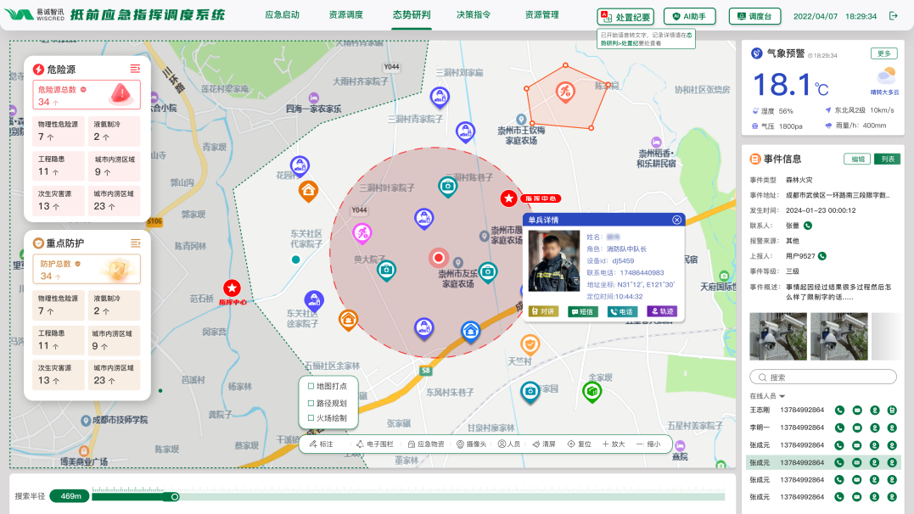Click the 搜索半径 slider handle
Screen dimensions: 914x514
click(x=174, y=496)
